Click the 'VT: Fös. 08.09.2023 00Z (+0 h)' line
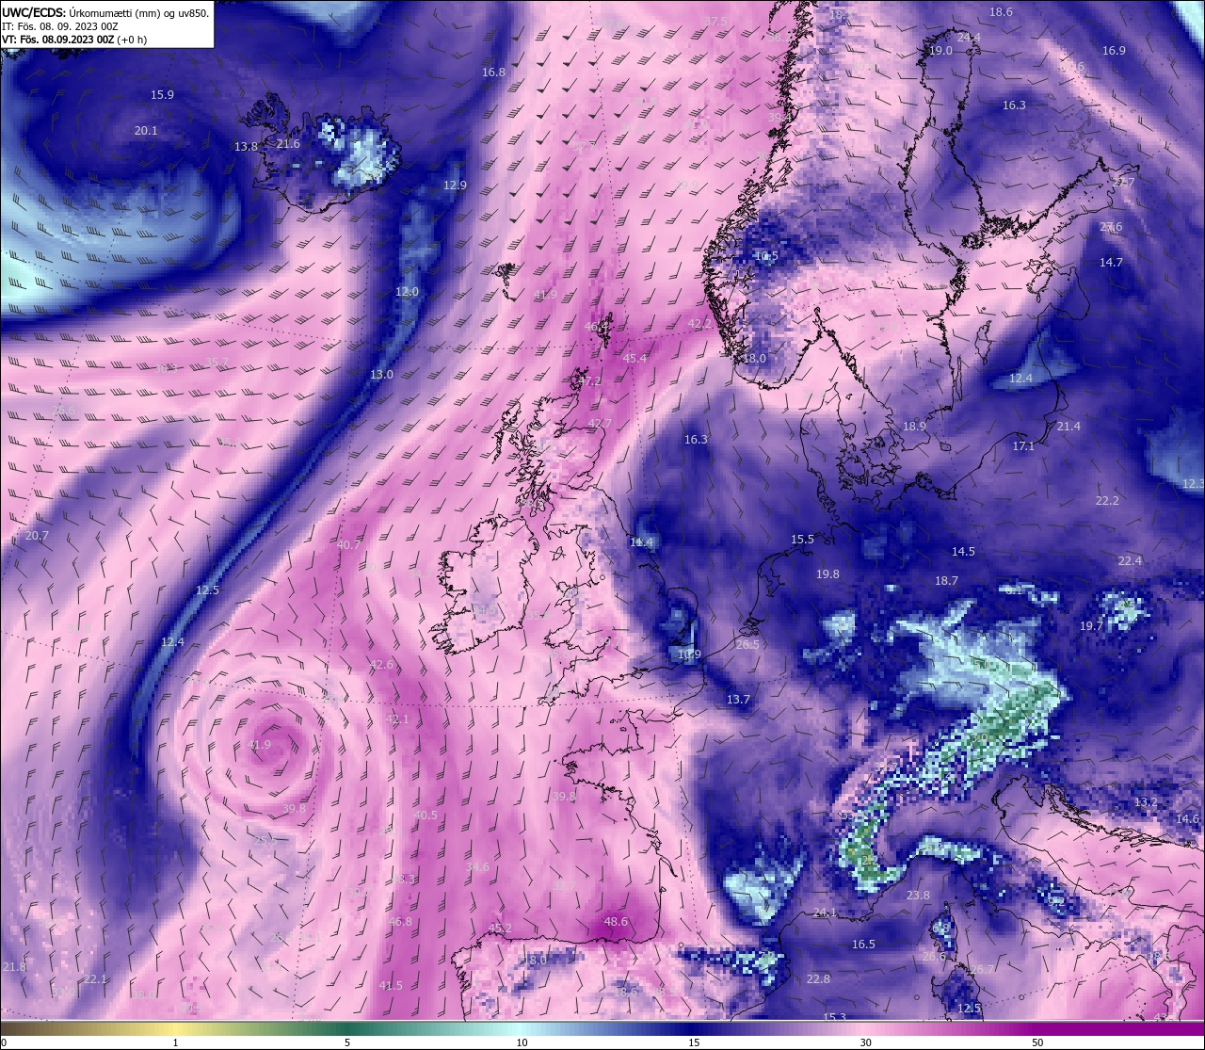The height and width of the screenshot is (1050, 1205). (x=74, y=40)
